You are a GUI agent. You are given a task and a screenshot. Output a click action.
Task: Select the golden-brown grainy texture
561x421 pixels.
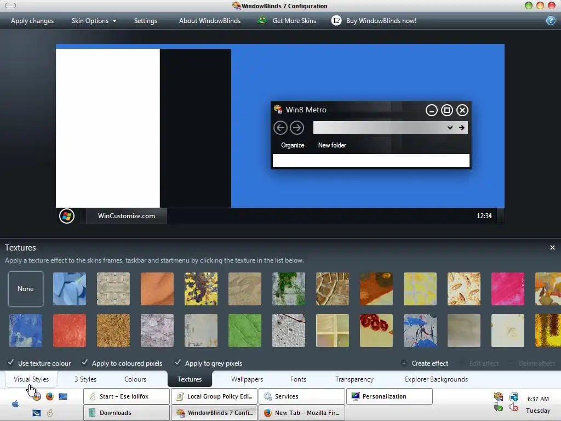pos(113,331)
